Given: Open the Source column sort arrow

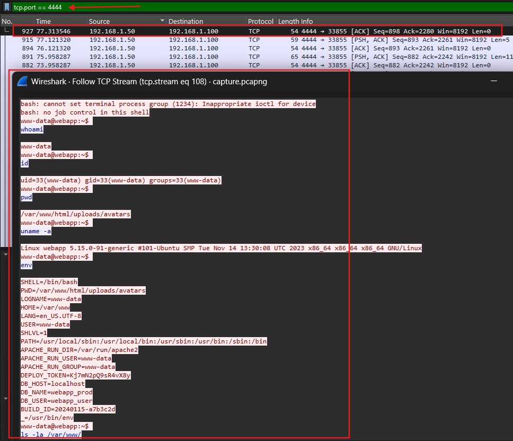Looking at the screenshot, I should [162, 21].
